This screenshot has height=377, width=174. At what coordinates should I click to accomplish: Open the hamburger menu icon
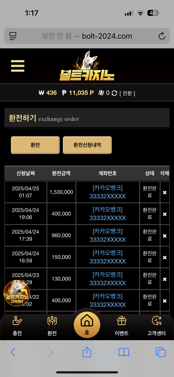(x=18, y=66)
